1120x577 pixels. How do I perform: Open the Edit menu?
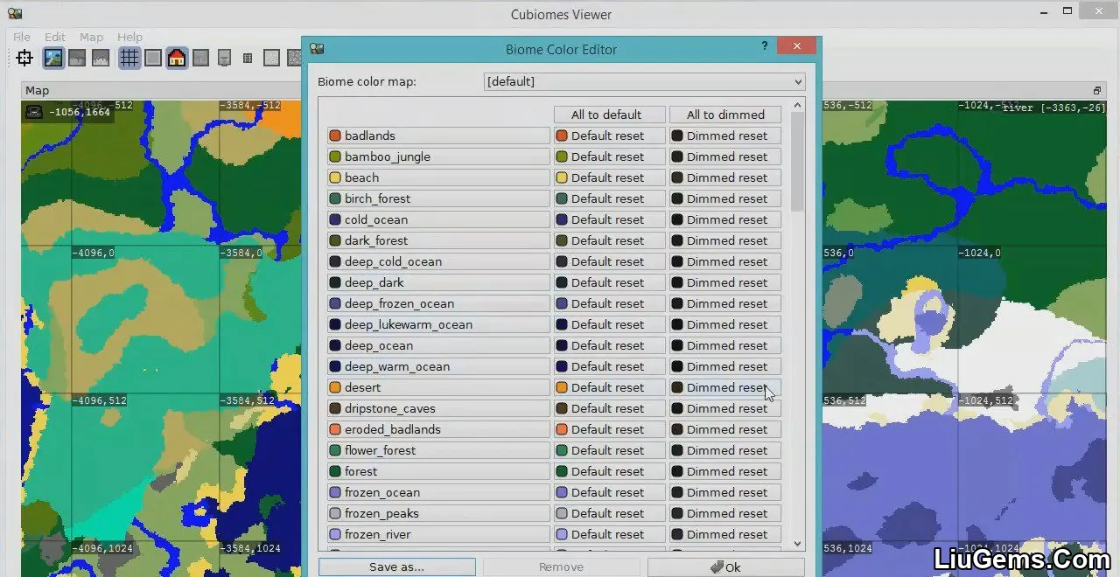tap(55, 37)
